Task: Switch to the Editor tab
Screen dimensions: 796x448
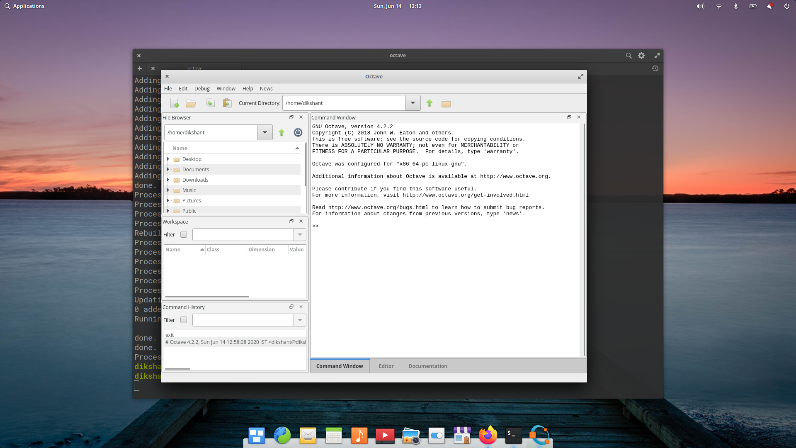Action: (386, 365)
